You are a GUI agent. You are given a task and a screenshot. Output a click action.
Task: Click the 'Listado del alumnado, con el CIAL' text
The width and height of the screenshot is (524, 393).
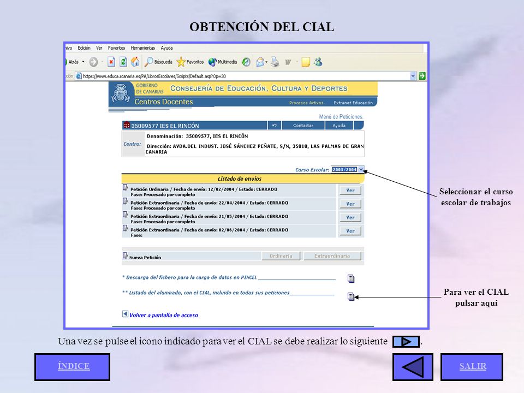[x=170, y=293]
